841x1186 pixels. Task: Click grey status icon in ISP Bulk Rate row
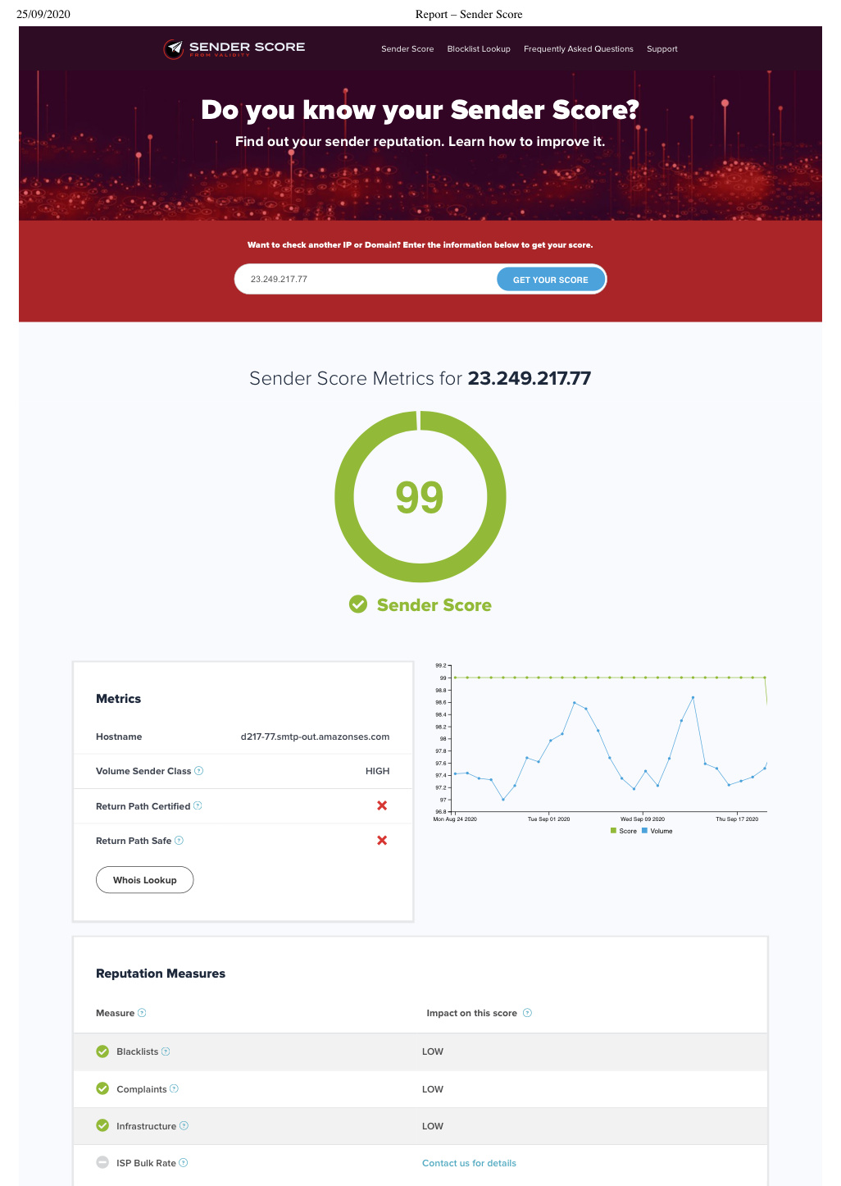[102, 1162]
